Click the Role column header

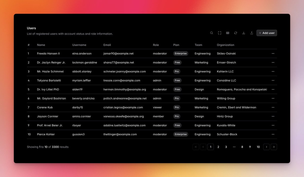(156, 45)
